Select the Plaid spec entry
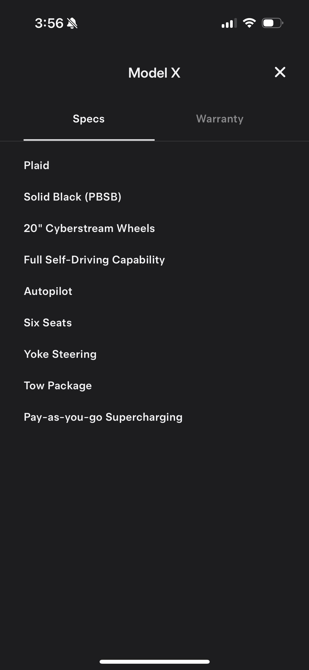Screen dimensions: 309x670 [37, 165]
